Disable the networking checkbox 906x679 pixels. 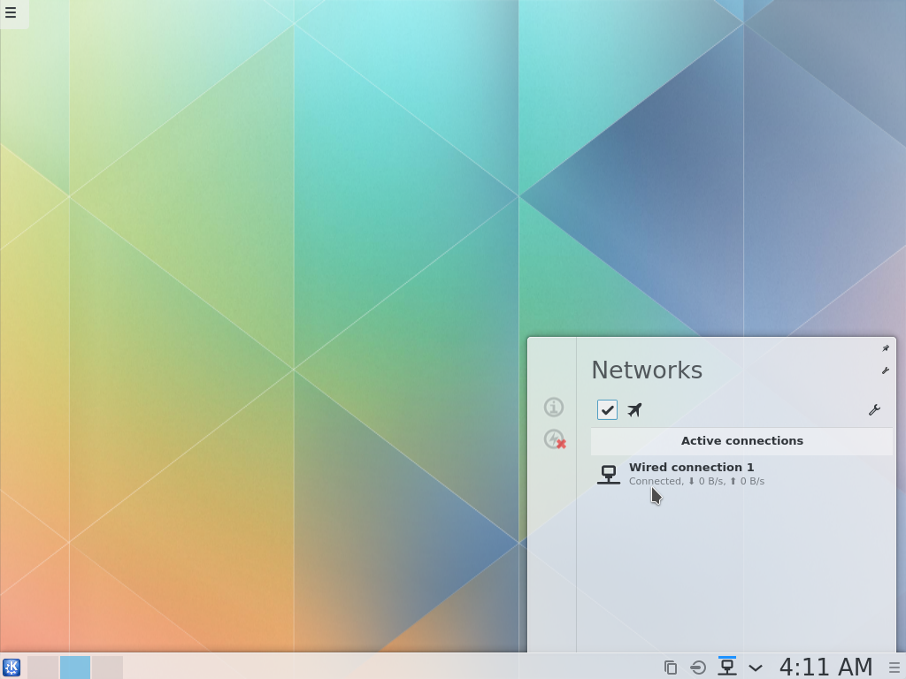tap(607, 409)
